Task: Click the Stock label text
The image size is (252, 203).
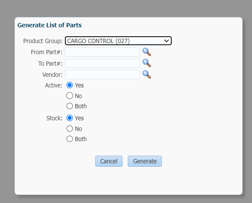Action: click(x=54, y=118)
